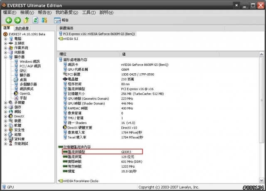This screenshot has height=191, width=266.
Task: Click the users icon in the toolbar
Action: (44, 20)
